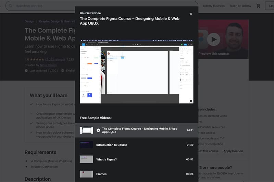Click the play icon on first sample video

pyautogui.click(x=98, y=130)
